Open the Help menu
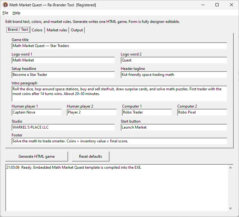This screenshot has width=239, height=217. point(16,13)
